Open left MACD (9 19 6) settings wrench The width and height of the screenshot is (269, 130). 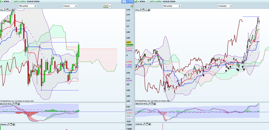coord(13,104)
